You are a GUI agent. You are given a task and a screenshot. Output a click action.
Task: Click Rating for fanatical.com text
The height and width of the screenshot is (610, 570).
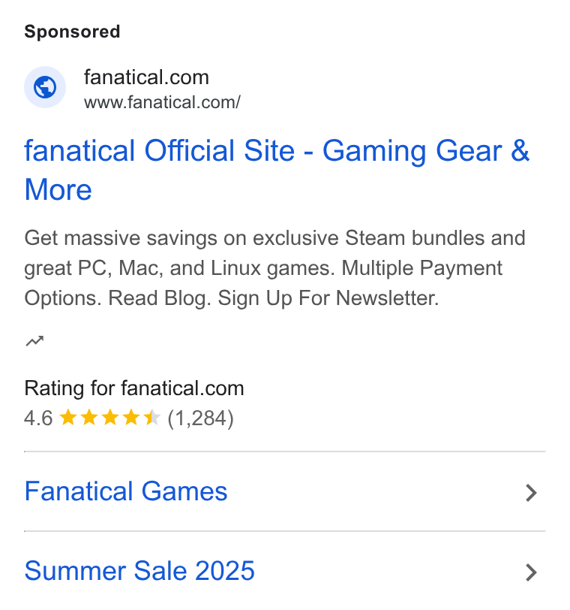click(134, 388)
